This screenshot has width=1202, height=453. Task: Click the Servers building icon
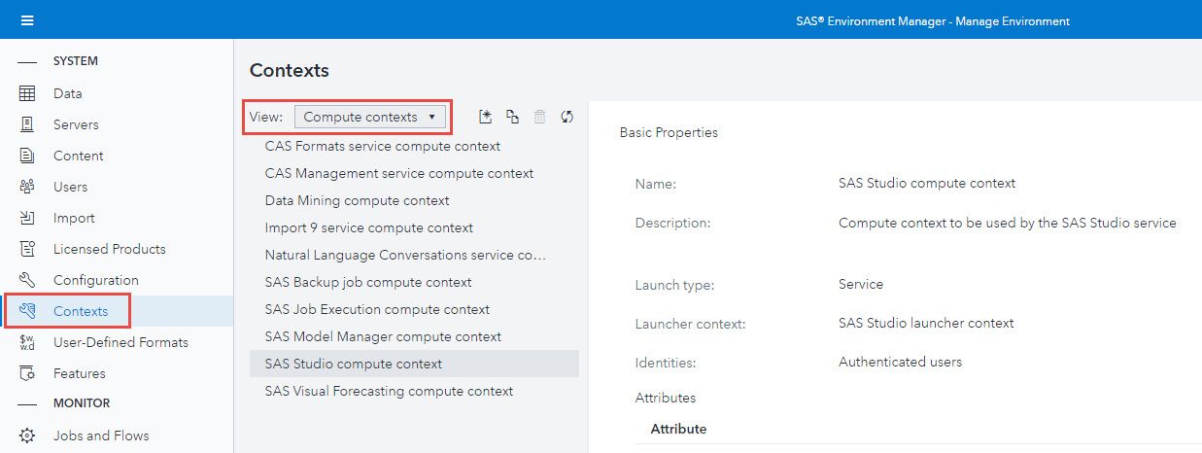[x=27, y=124]
